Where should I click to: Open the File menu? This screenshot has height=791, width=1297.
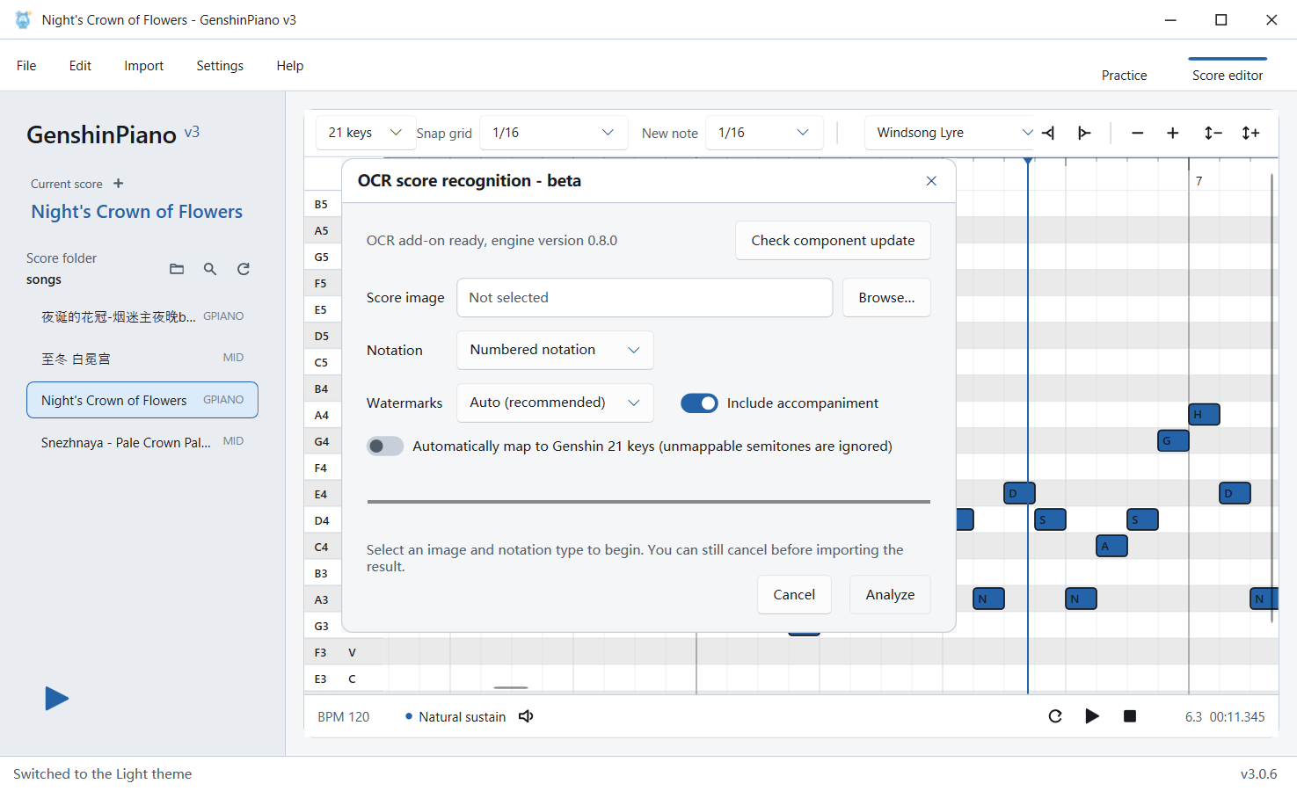click(26, 66)
